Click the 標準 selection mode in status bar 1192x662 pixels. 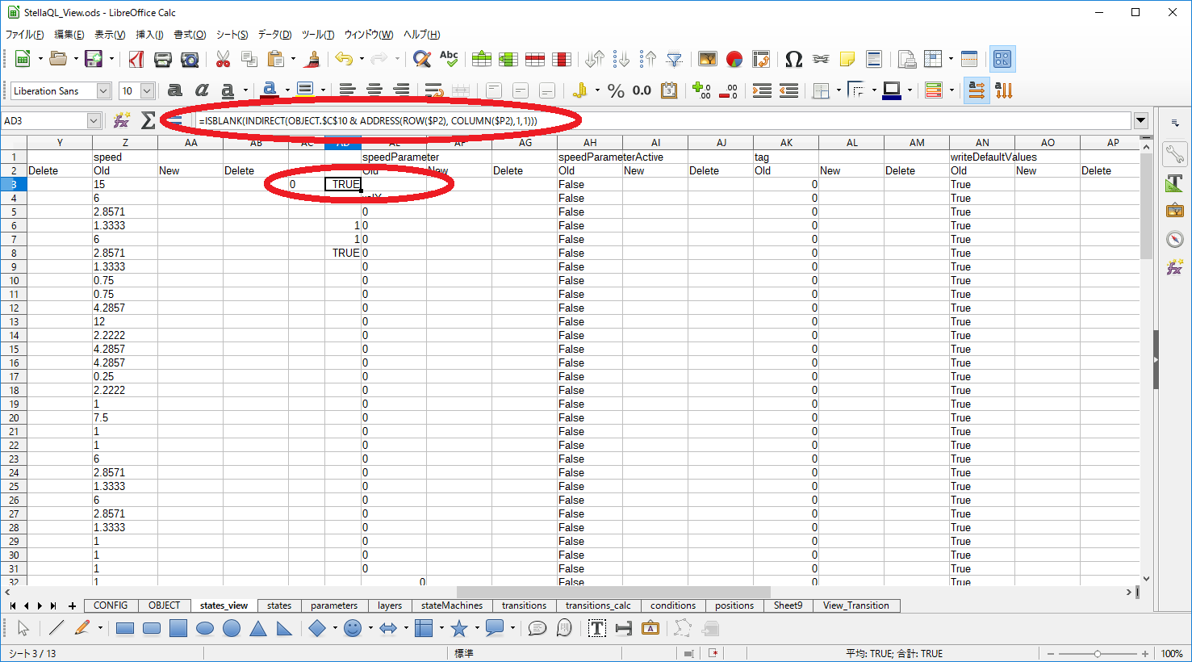click(x=463, y=654)
